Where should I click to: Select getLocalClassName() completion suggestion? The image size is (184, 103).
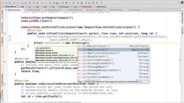[x=114, y=77]
